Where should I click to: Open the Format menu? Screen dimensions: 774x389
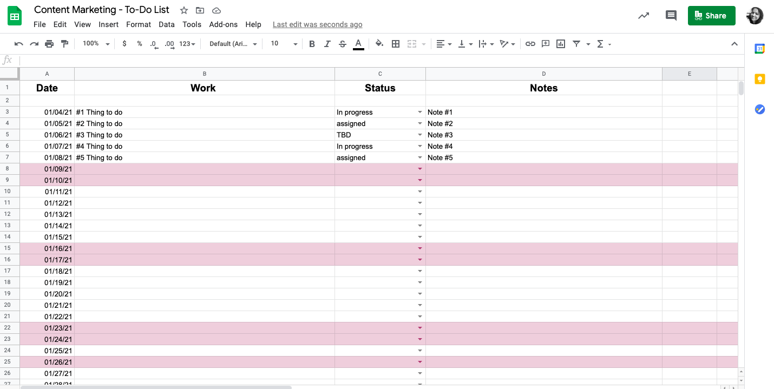[139, 24]
